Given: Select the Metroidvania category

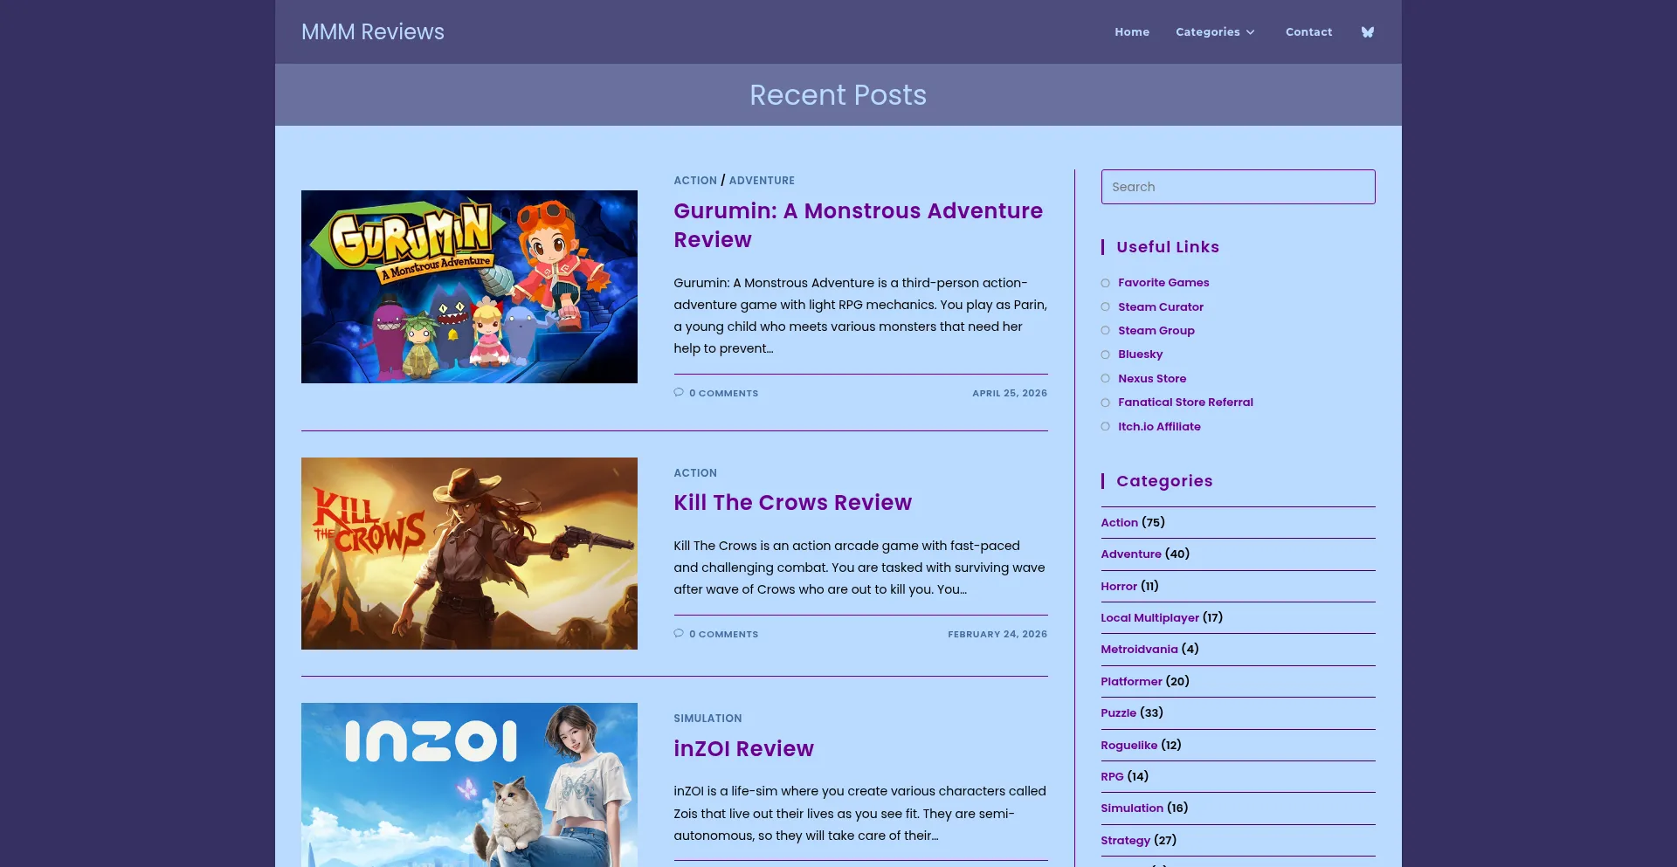Looking at the screenshot, I should tap(1139, 649).
